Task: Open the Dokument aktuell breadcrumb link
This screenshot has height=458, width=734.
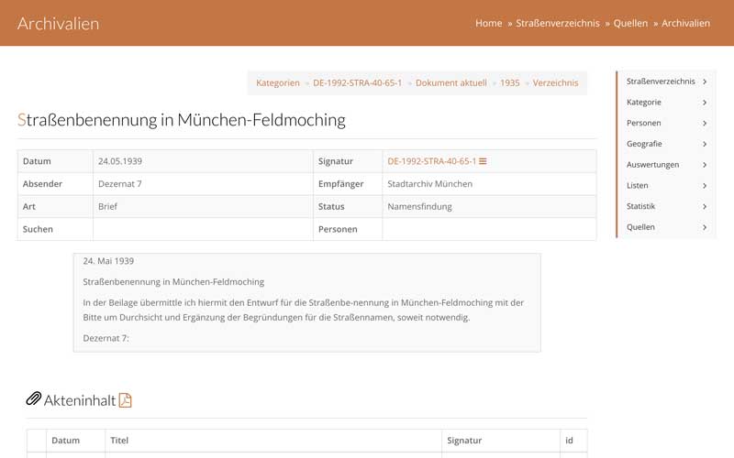Action: click(x=450, y=82)
